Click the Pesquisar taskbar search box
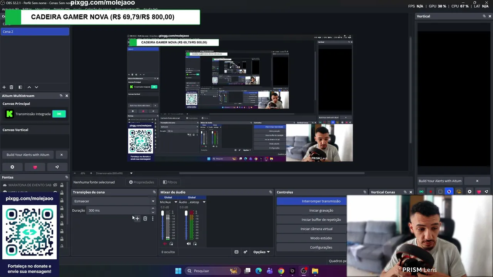Image resolution: width=493 pixels, height=277 pixels. coord(212,271)
